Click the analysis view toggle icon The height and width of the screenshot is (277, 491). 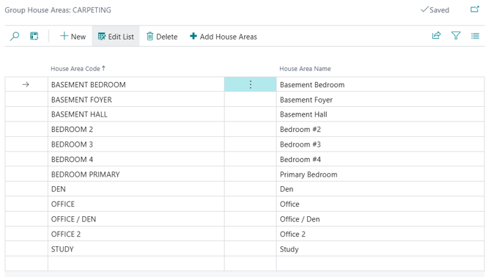34,37
